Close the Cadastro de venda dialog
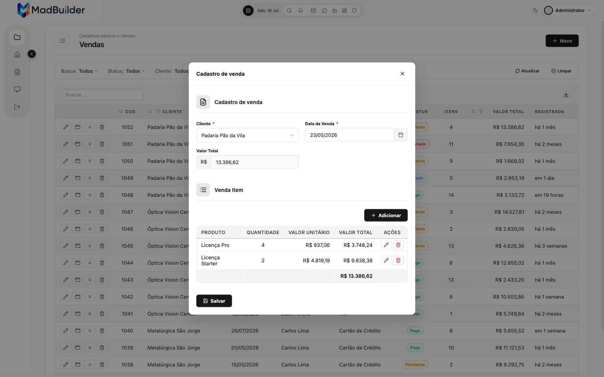Image resolution: width=604 pixels, height=377 pixels. [x=402, y=74]
